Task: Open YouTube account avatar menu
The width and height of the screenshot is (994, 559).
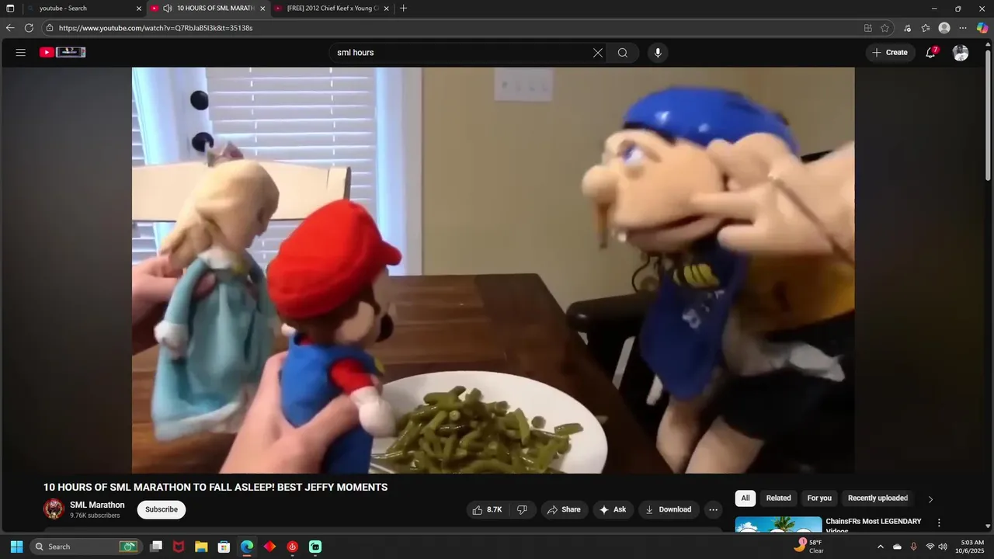Action: click(961, 53)
